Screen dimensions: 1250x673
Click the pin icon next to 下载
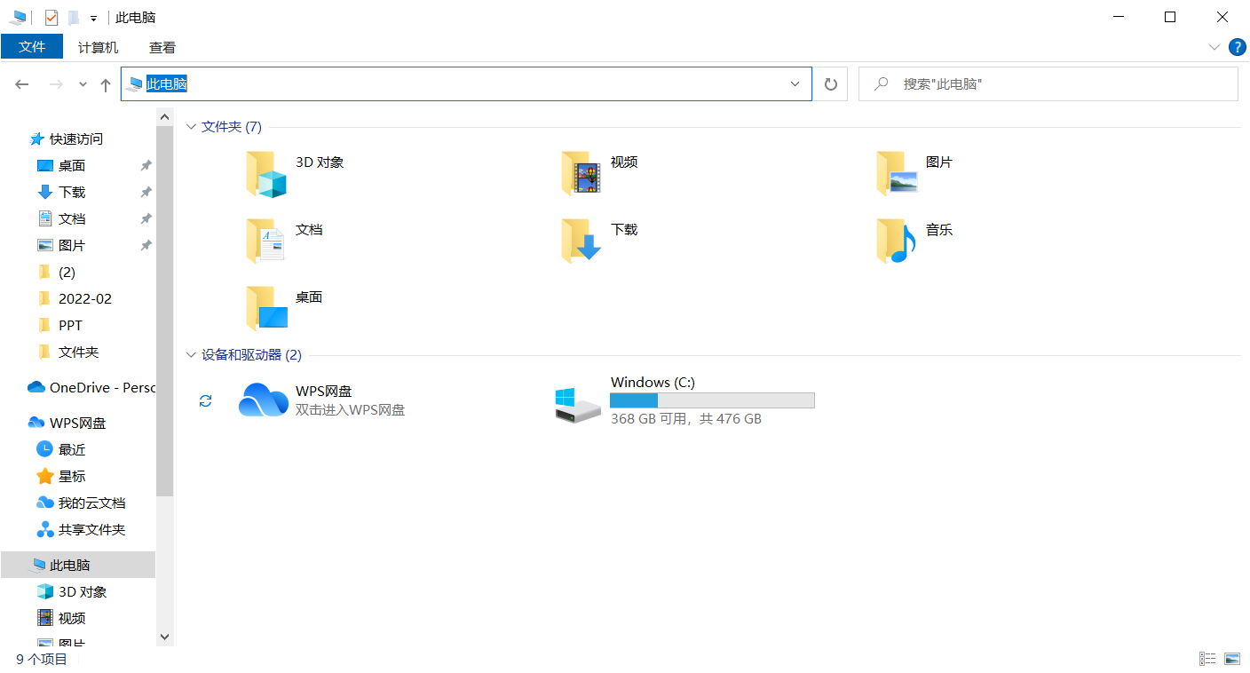(x=146, y=192)
